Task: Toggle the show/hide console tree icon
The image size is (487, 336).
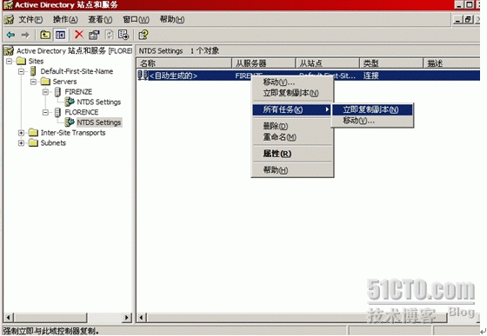Action: coord(60,35)
